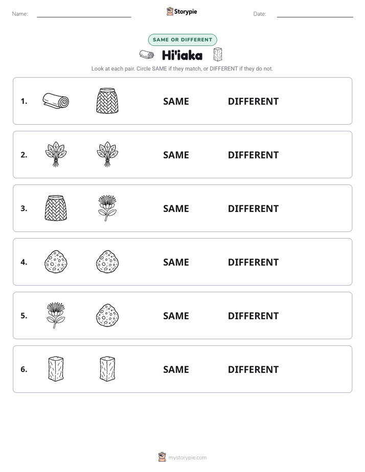Click the rolled mat icon in row 1
This screenshot has height=472, width=365.
tap(56, 101)
